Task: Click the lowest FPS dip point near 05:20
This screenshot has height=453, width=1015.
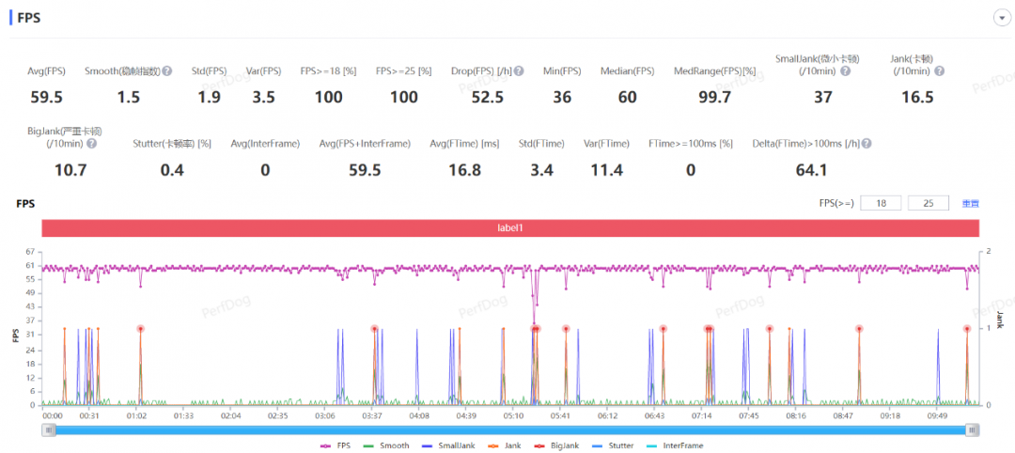Action: pos(535,322)
